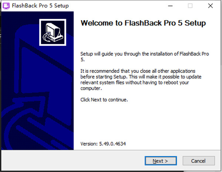
Task: Click the "Click Next to continue." text
Action: (x=104, y=100)
